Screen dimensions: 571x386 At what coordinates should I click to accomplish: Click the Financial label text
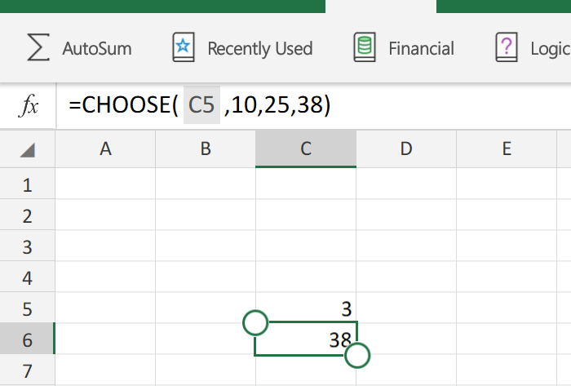click(x=422, y=48)
